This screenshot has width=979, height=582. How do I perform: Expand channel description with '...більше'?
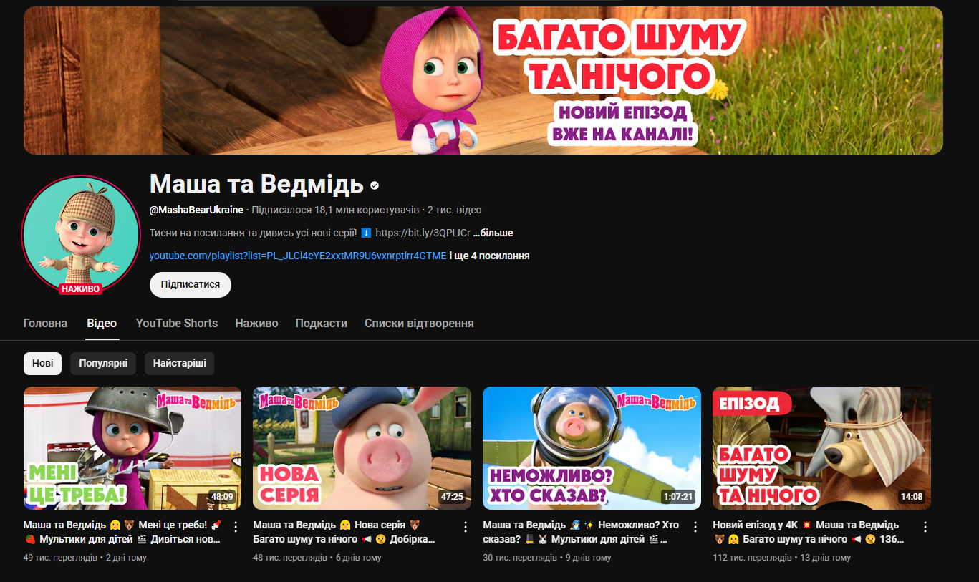click(493, 233)
